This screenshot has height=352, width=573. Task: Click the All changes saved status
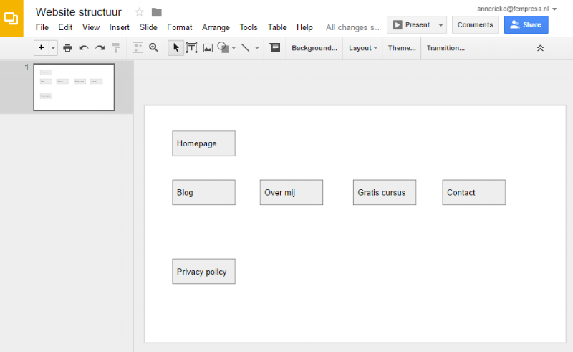(352, 27)
